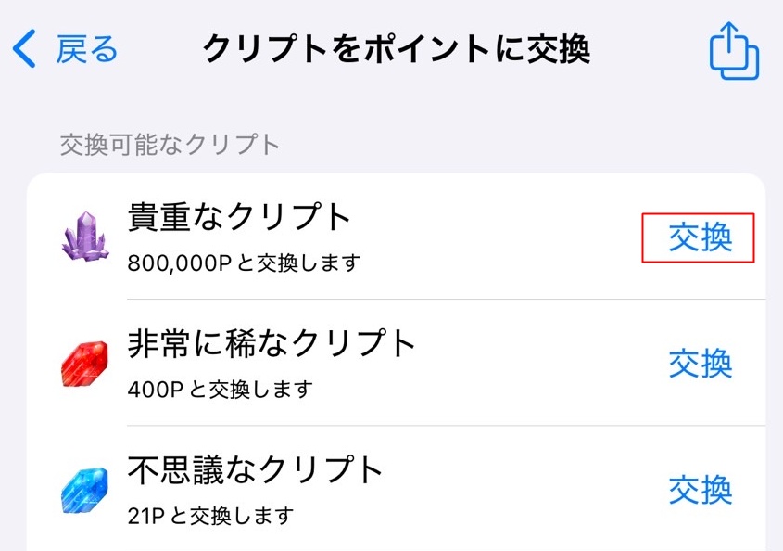Tap the クリプトをポイントに交換 page title
This screenshot has width=783, height=551.
pyautogui.click(x=397, y=49)
